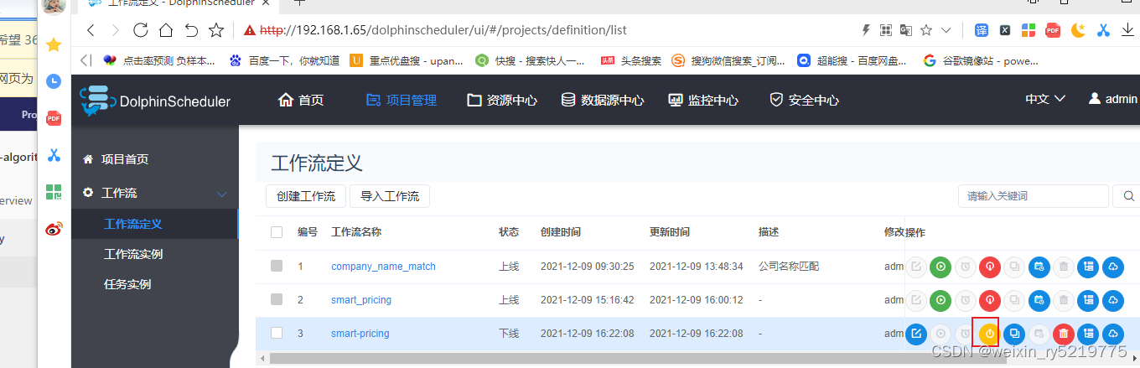This screenshot has height=368, width=1140.
Task: Open the smart-pricing workflow link
Action: (360, 334)
